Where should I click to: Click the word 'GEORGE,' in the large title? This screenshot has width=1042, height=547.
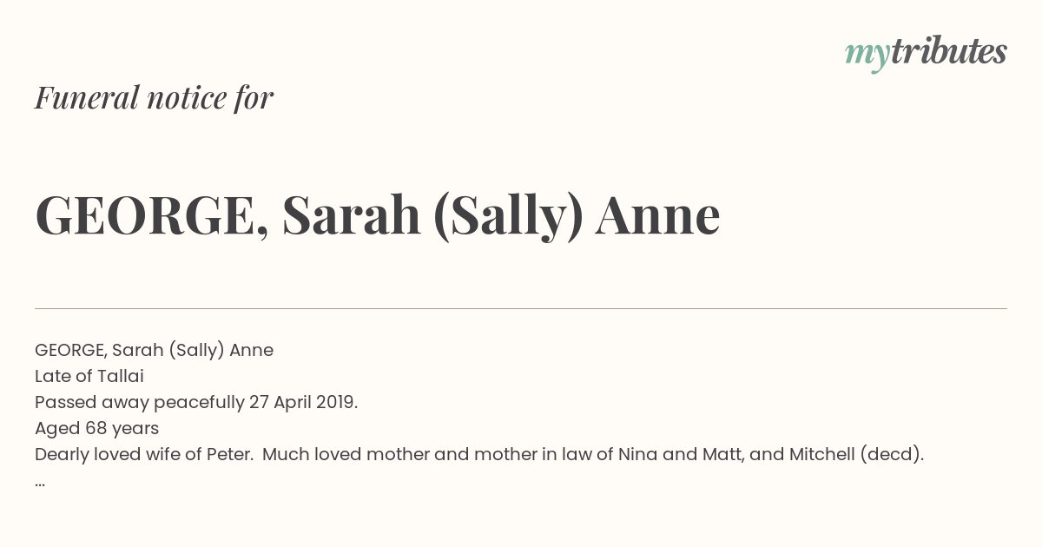pos(152,215)
